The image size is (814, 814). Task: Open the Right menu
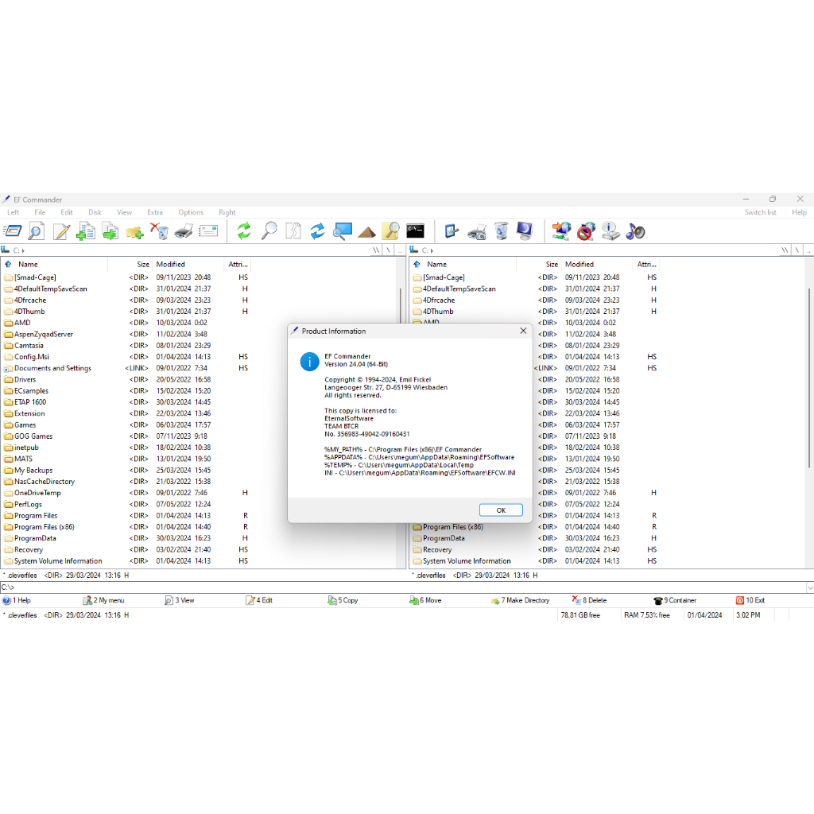point(227,212)
